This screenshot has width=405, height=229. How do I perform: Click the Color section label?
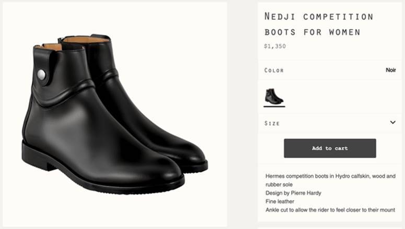pyautogui.click(x=274, y=70)
